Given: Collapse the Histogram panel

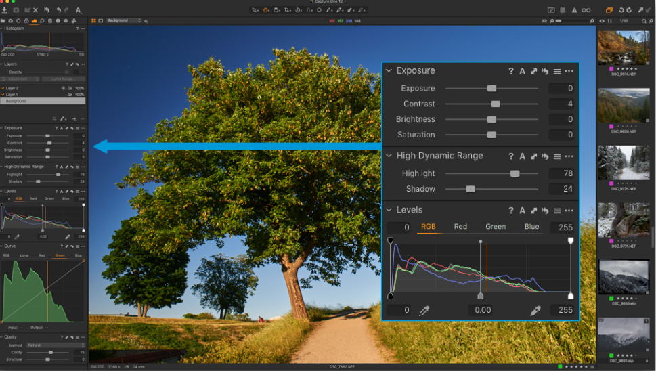Looking at the screenshot, I should pyautogui.click(x=1, y=28).
